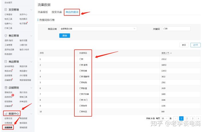Viewport: 206px width, 132px height.
Task: Select the 昨日 time range button
Action: tap(184, 45)
